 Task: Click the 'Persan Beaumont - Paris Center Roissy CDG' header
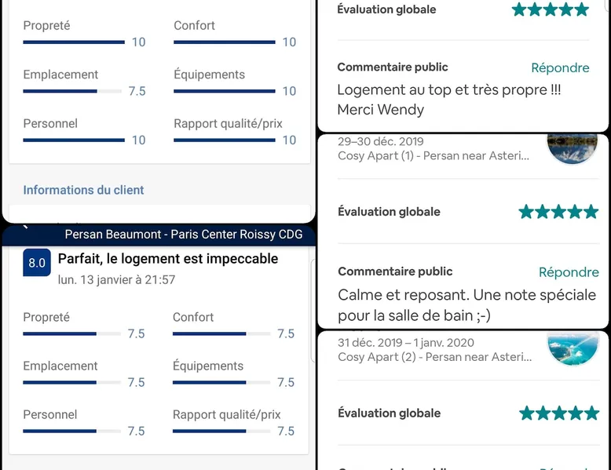tap(183, 235)
